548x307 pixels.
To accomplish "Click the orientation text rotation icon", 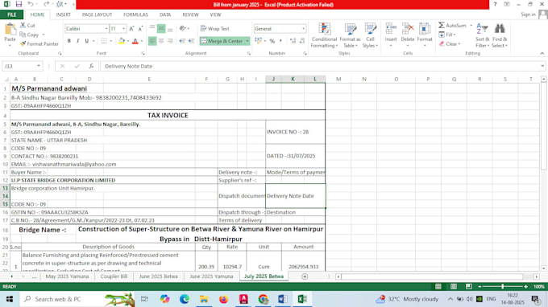I will pos(183,28).
